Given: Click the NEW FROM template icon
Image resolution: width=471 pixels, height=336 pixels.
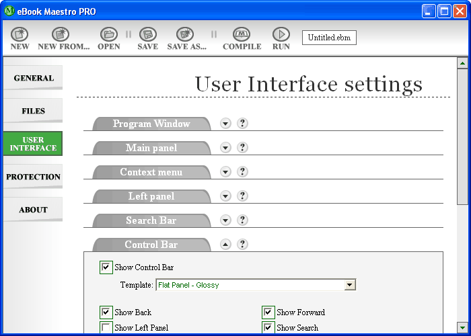Looking at the screenshot, I should 61,34.
